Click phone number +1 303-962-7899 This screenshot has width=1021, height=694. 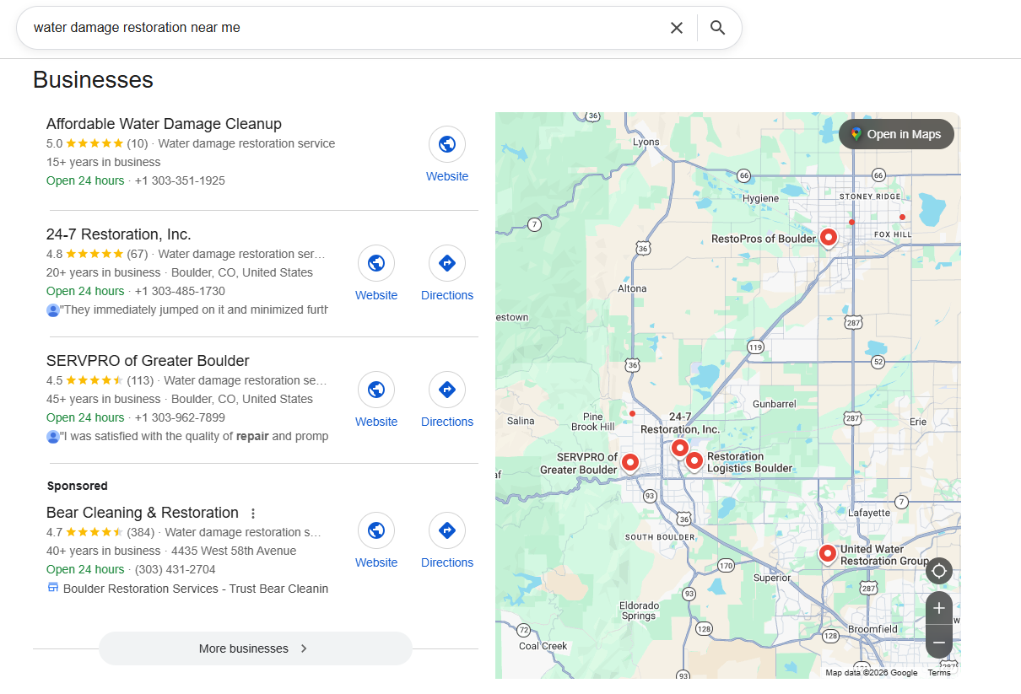tap(180, 417)
